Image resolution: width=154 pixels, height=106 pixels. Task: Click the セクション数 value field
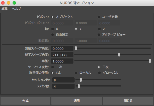[63, 80]
